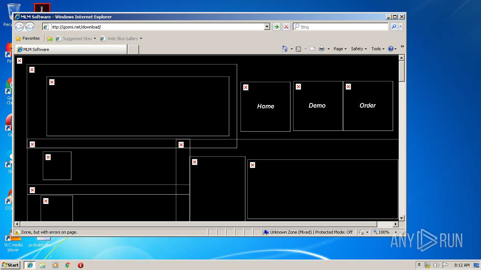This screenshot has height=270, width=481.
Task: Expand the Web Slice Gallery dropdown arrow
Action: tap(141, 38)
